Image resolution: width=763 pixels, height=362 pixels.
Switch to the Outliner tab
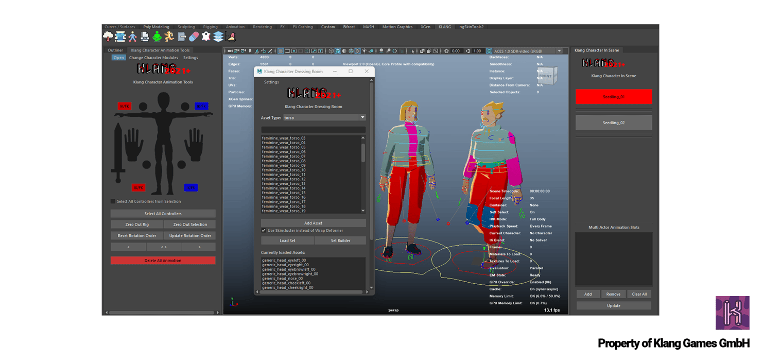pyautogui.click(x=115, y=50)
